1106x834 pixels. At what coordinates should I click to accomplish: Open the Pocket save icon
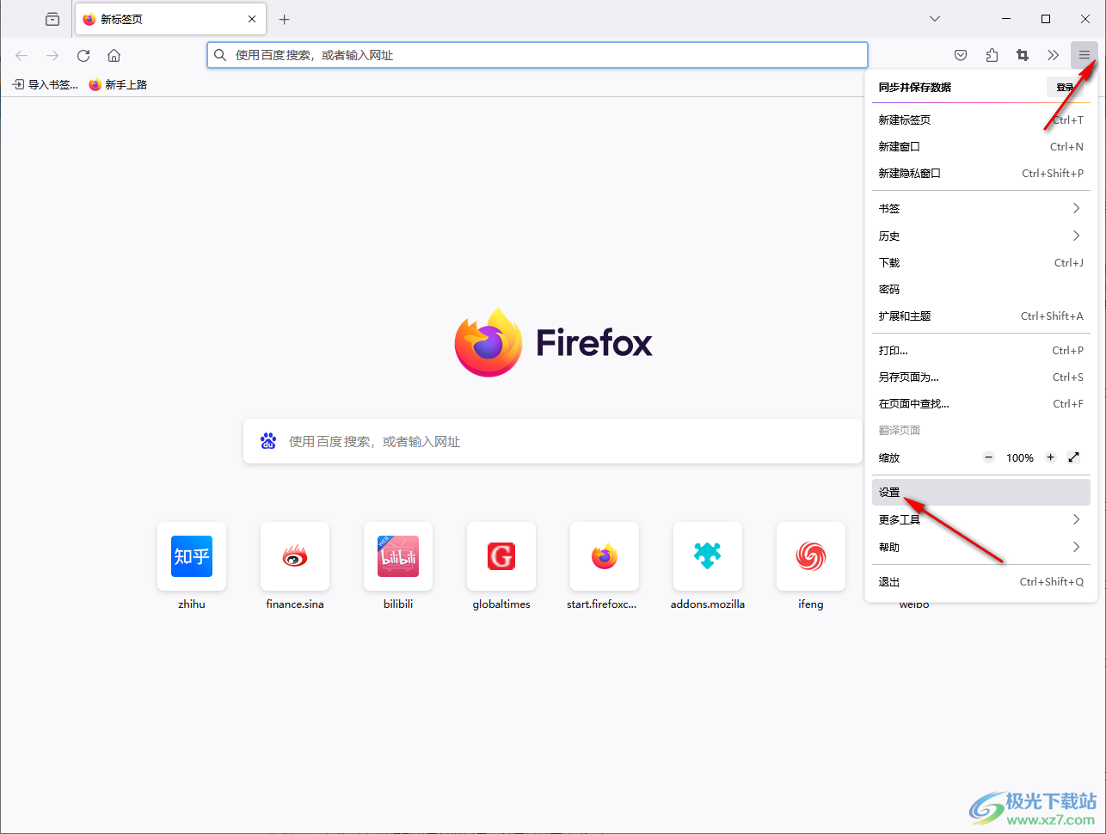click(961, 55)
